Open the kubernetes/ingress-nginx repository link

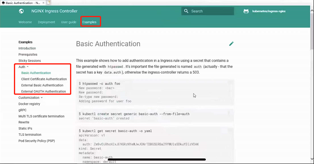coord(269,11)
